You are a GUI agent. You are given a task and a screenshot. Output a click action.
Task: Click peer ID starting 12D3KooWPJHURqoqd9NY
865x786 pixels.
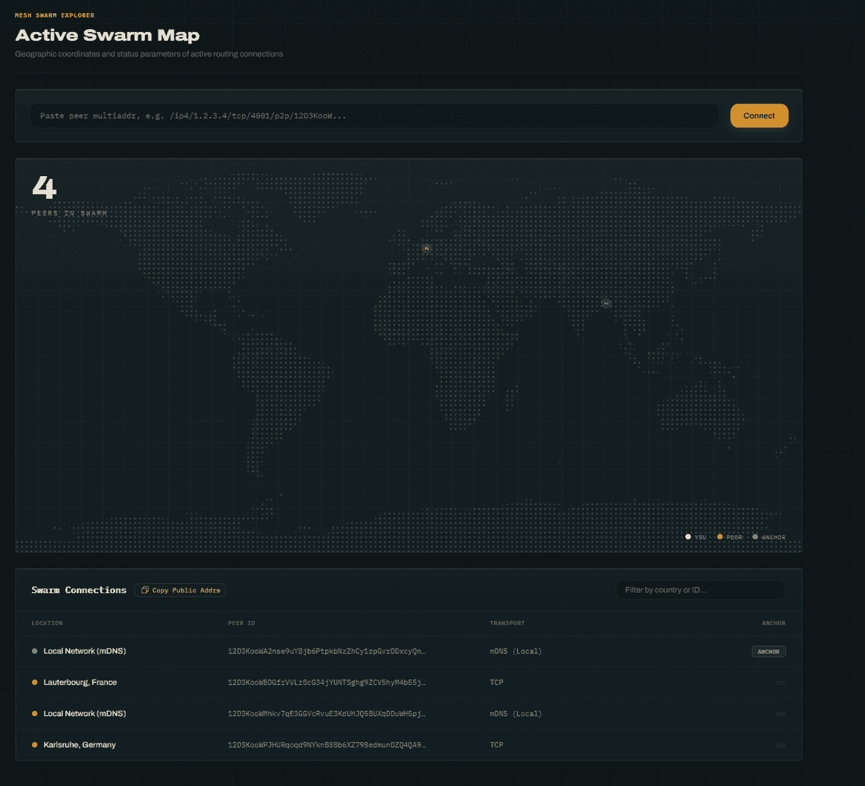click(x=327, y=745)
